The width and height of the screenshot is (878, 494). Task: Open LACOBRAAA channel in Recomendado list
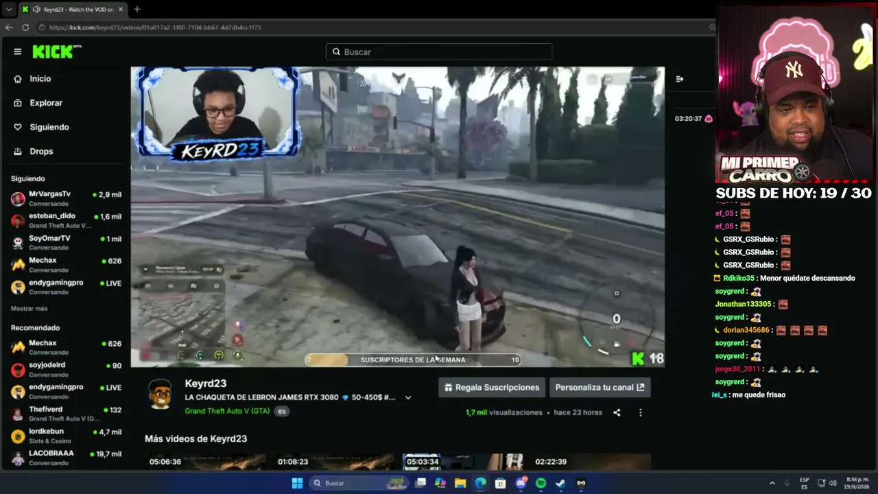66,458
